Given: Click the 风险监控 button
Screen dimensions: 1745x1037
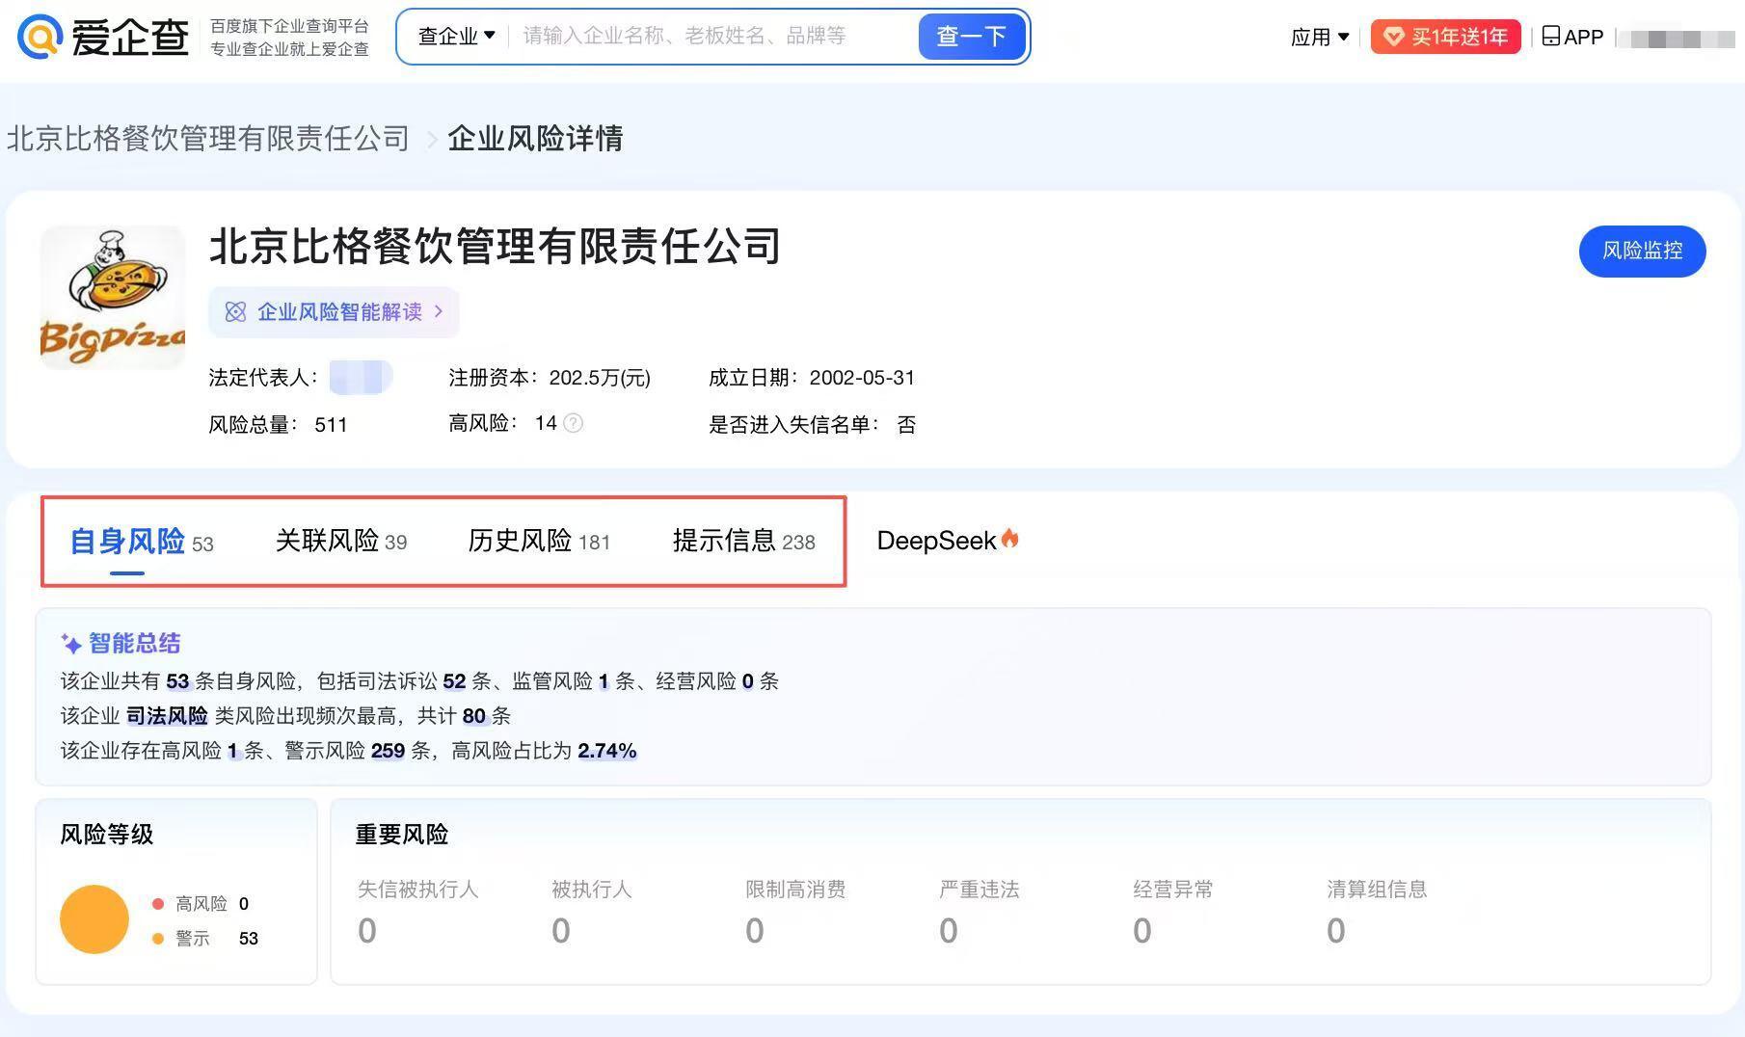Looking at the screenshot, I should point(1642,251).
